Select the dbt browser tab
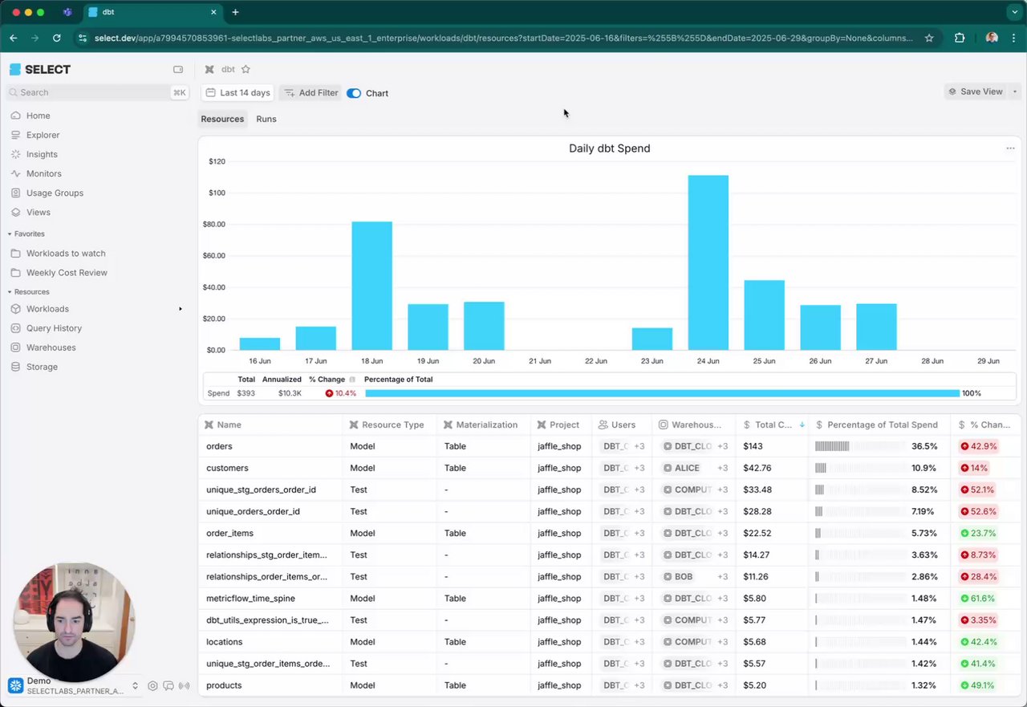The width and height of the screenshot is (1027, 707). [x=152, y=12]
